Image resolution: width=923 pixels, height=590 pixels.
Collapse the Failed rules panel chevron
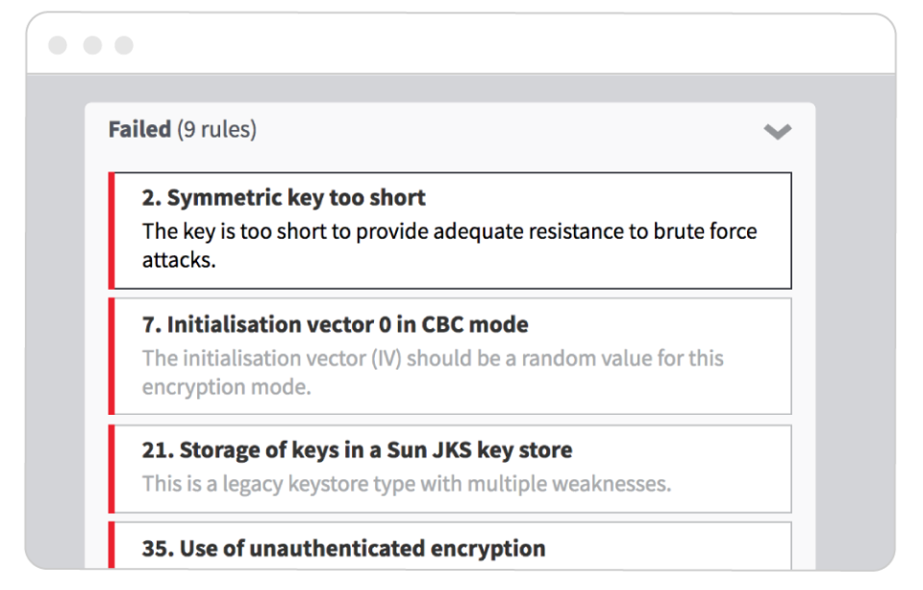[x=777, y=131]
